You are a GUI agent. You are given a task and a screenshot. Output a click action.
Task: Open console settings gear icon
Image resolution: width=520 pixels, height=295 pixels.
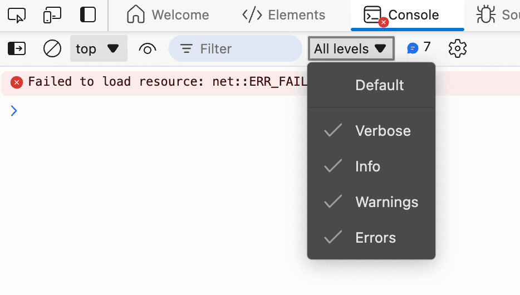point(457,49)
